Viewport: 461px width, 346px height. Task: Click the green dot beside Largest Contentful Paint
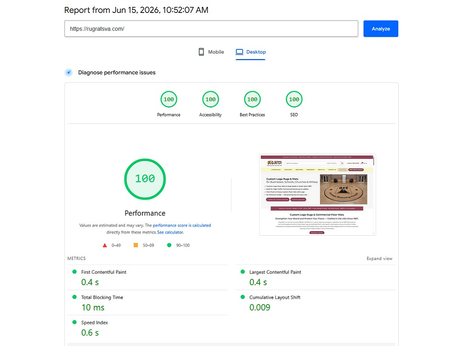(242, 272)
